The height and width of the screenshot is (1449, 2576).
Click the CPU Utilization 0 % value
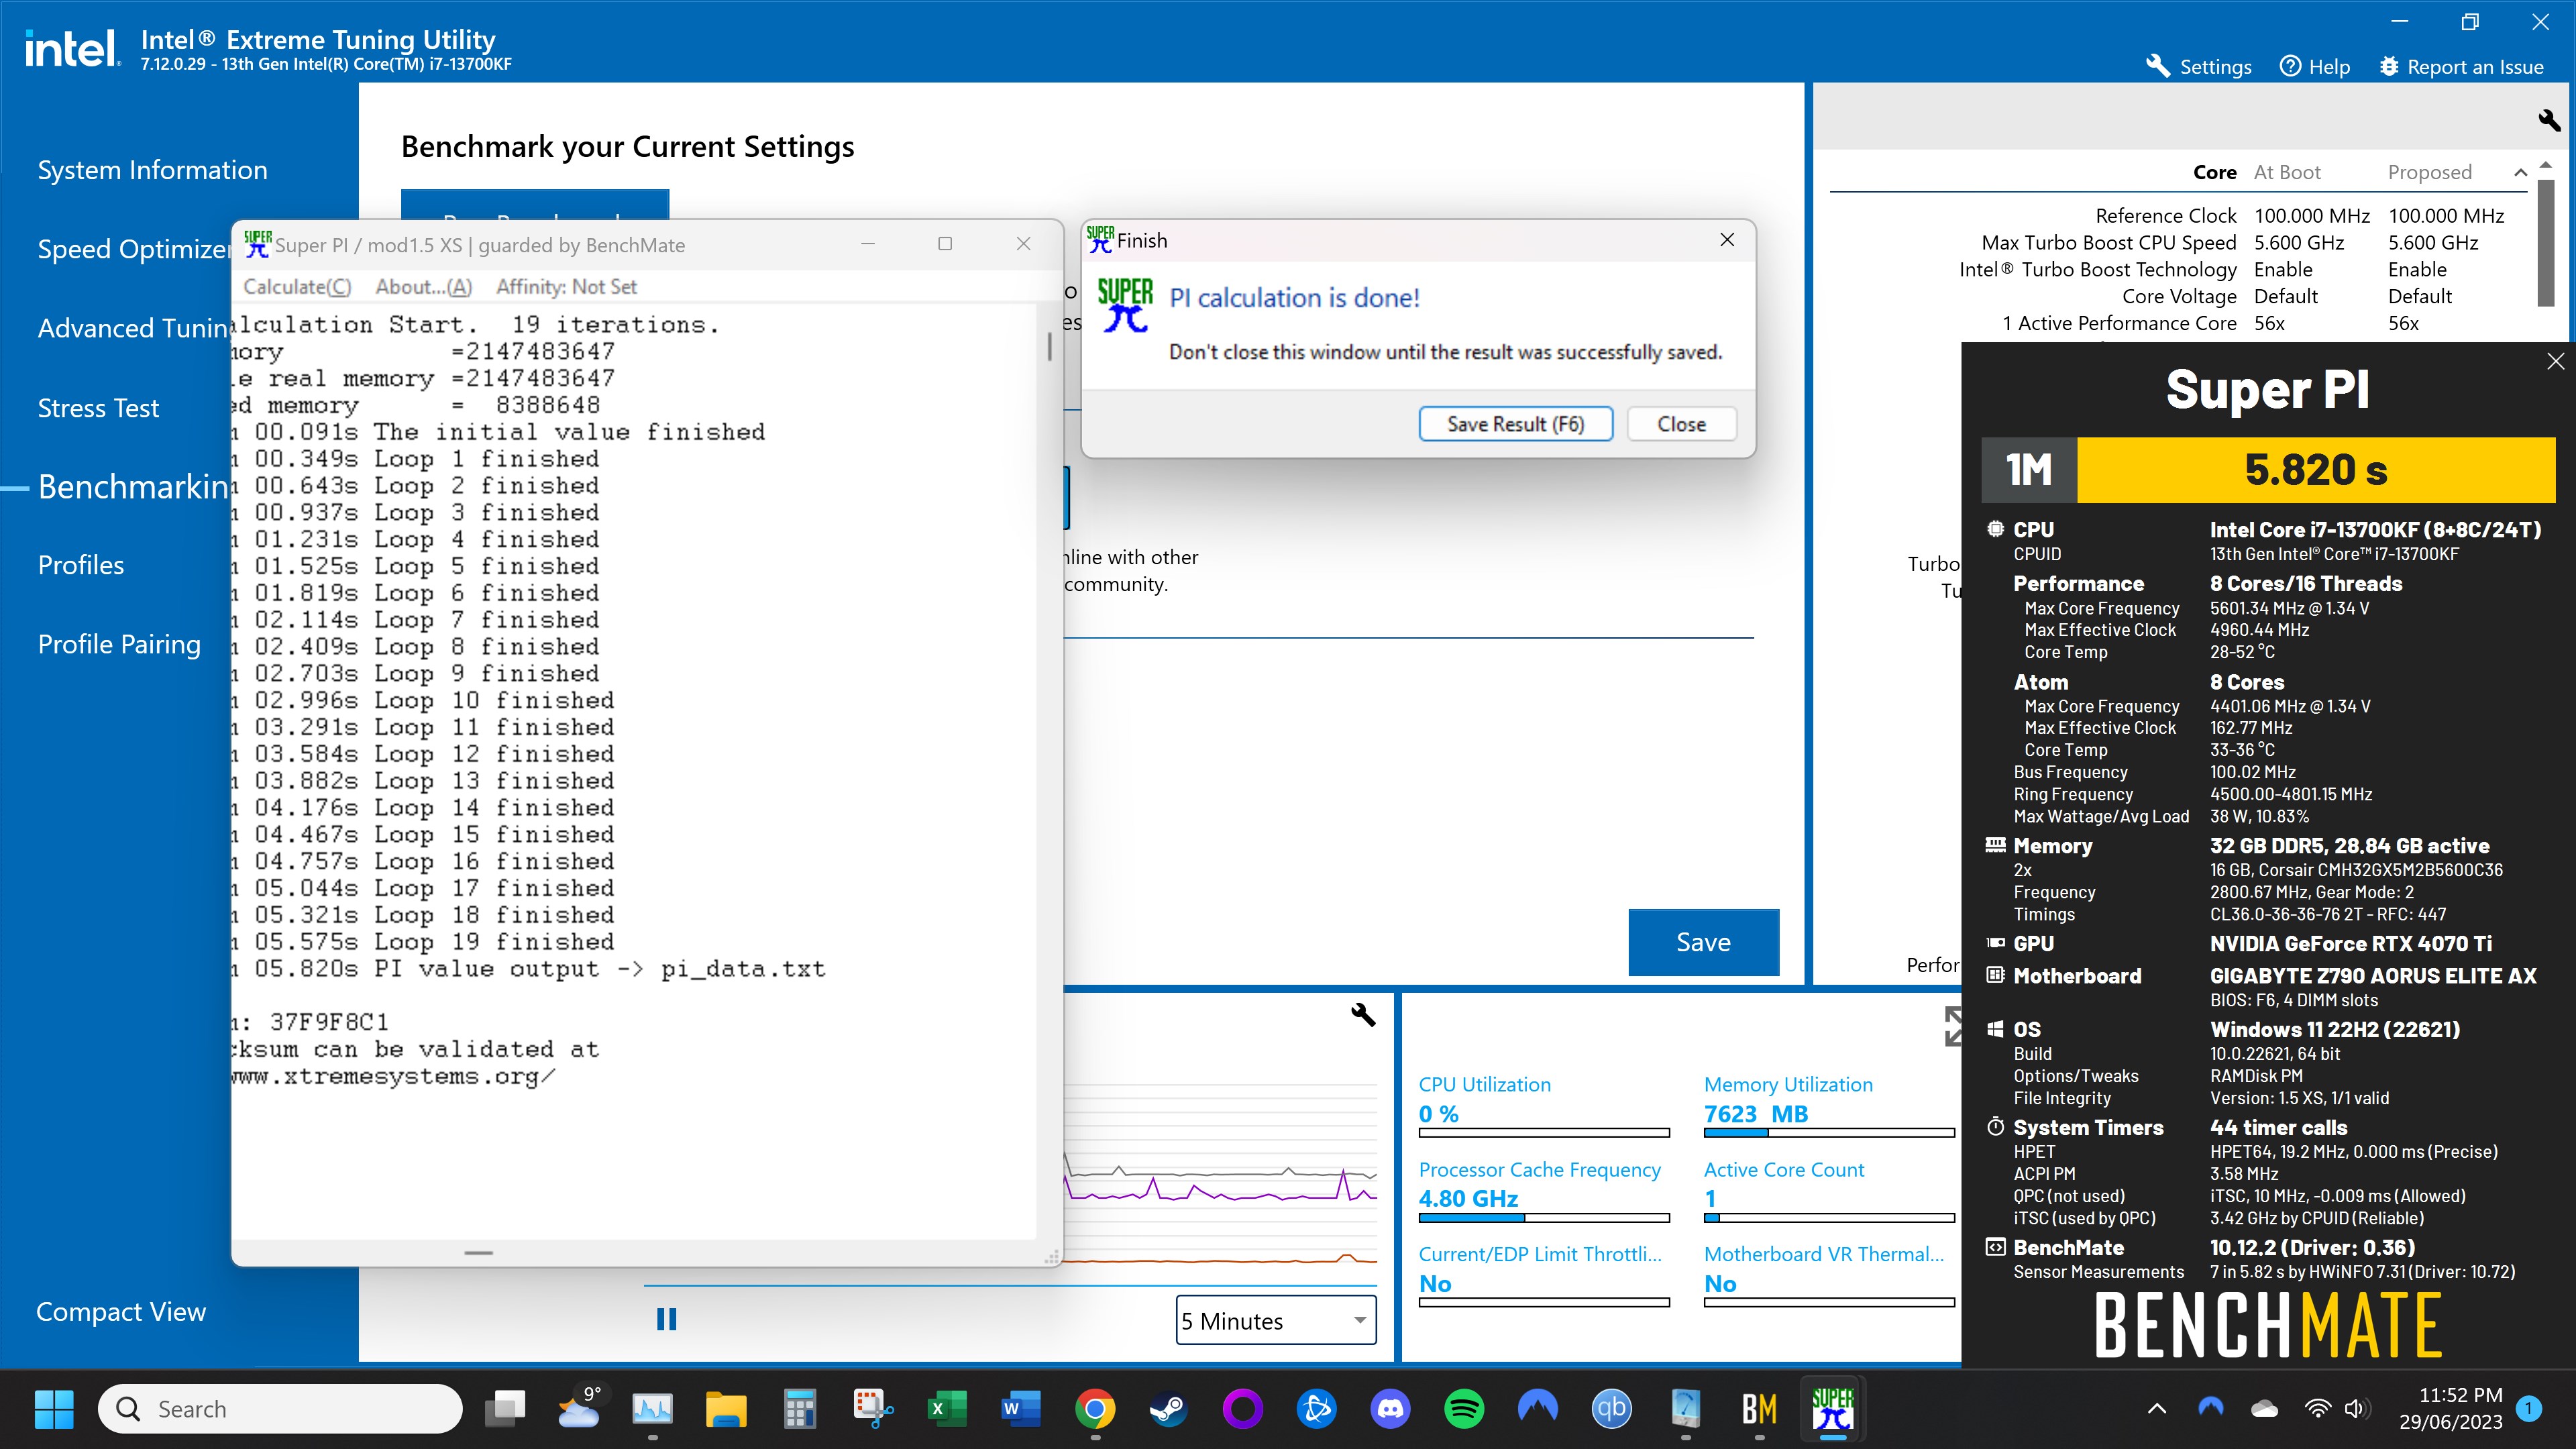(1438, 1114)
